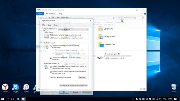Click the volume speaker tray icon

[160, 99]
